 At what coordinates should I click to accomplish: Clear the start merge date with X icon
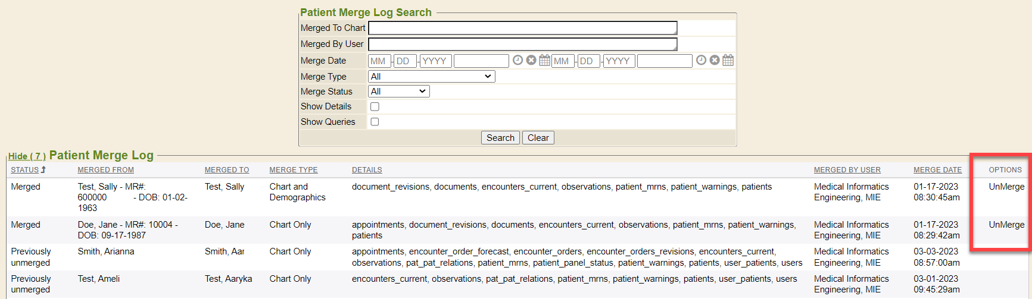(x=531, y=60)
